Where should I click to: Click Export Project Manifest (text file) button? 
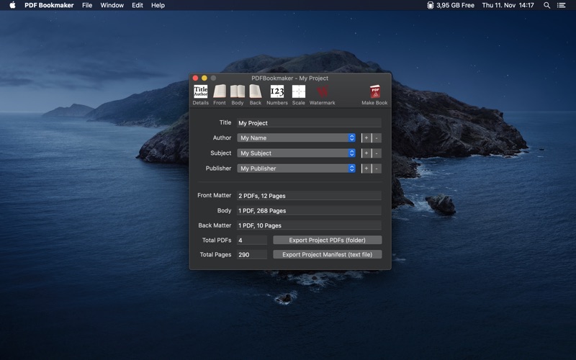click(x=328, y=254)
